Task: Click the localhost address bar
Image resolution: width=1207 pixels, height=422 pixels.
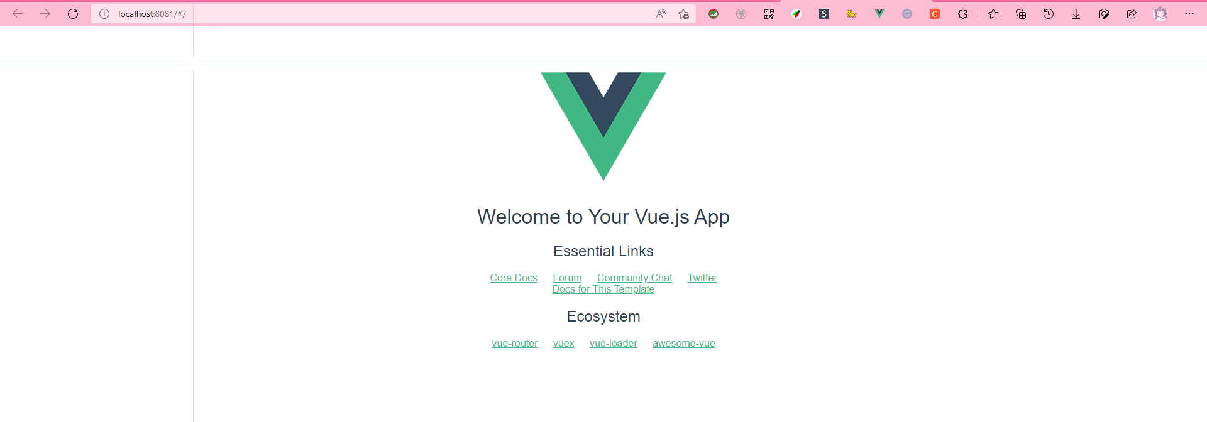Action: (x=377, y=14)
